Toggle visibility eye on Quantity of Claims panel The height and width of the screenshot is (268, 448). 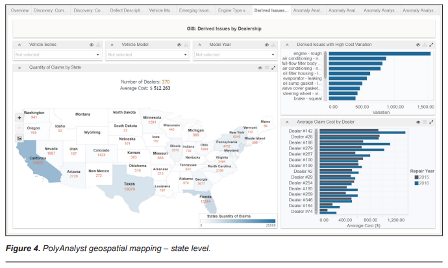(x=260, y=68)
